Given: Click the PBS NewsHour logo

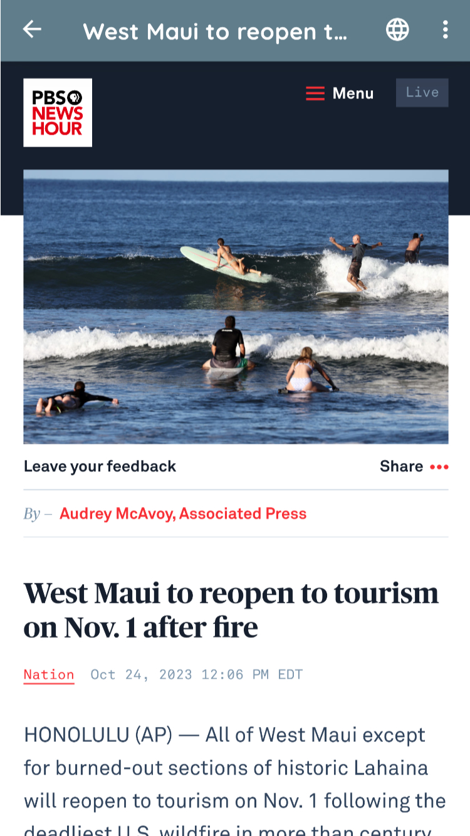Looking at the screenshot, I should (58, 113).
